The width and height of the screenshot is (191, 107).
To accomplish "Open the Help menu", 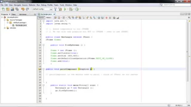I will (x=75, y=5).
